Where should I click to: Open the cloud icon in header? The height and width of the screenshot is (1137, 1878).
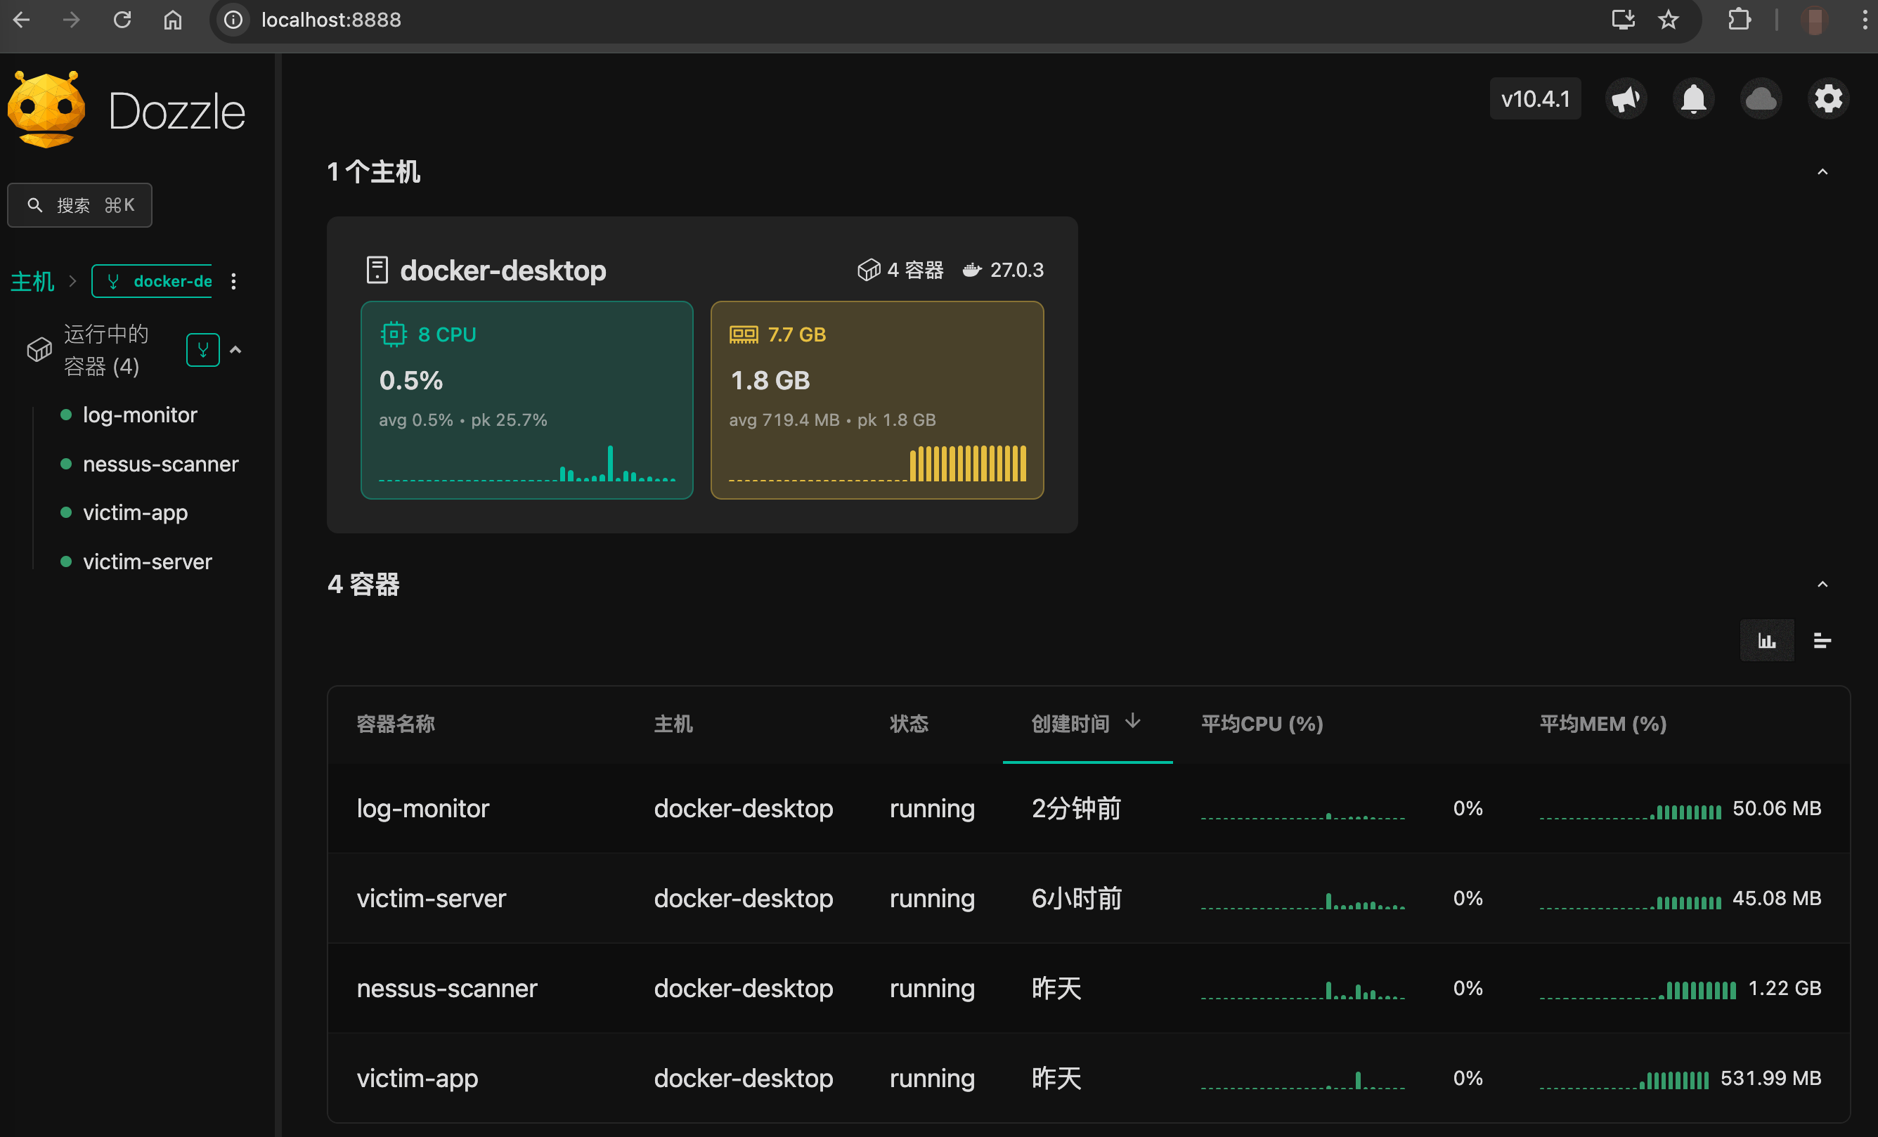pos(1761,99)
